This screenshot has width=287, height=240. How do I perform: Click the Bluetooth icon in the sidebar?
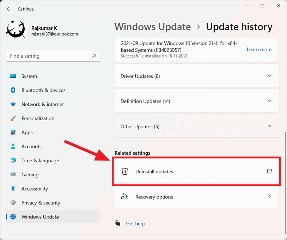[x=13, y=90]
